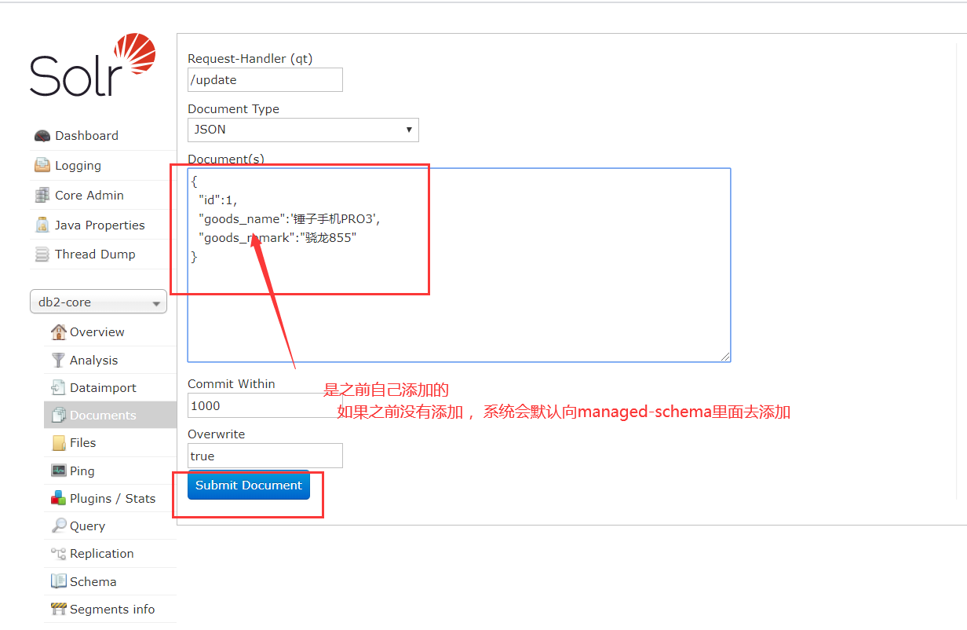Click the Commit Within 1000 field
This screenshot has width=967, height=630.
point(265,405)
